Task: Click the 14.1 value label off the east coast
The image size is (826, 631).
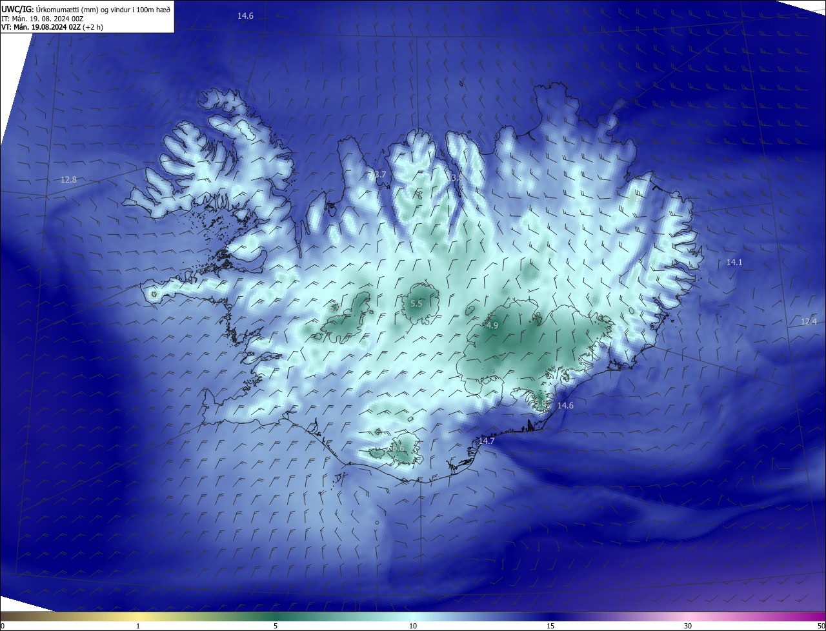Action: [734, 262]
